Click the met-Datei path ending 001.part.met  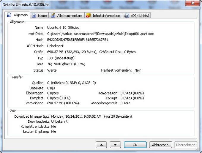point(100,34)
